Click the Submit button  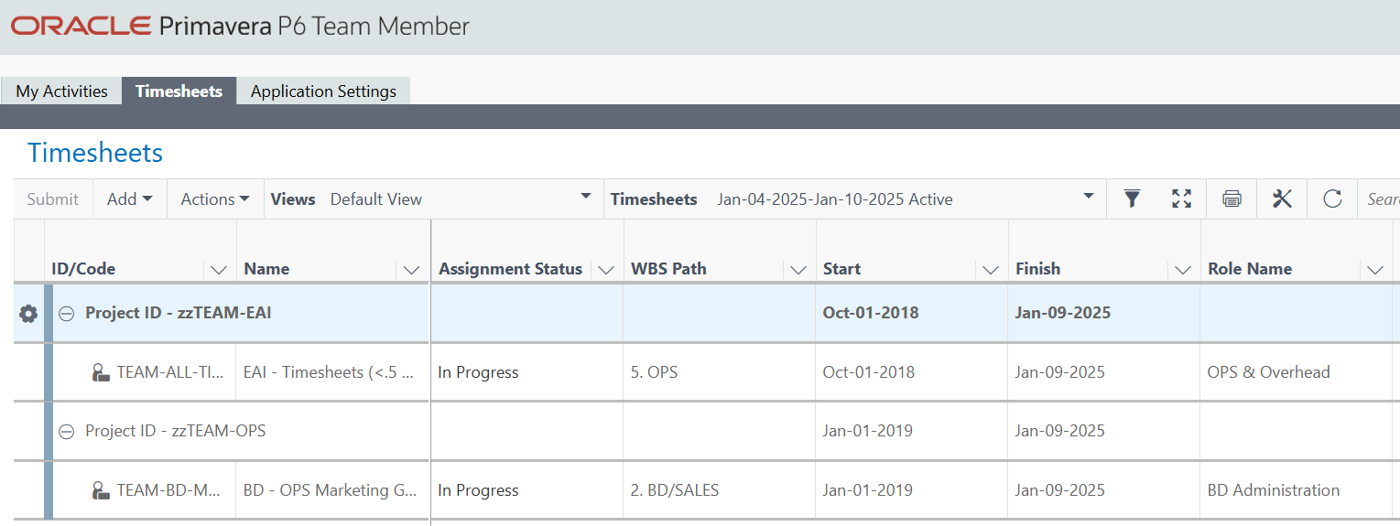pyautogui.click(x=52, y=199)
